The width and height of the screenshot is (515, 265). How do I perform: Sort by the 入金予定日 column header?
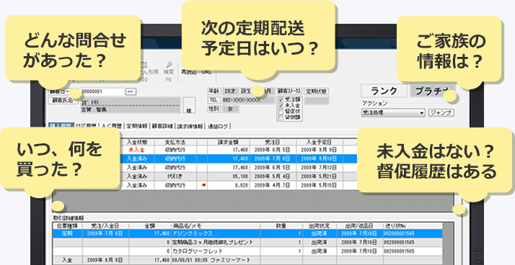(320, 143)
